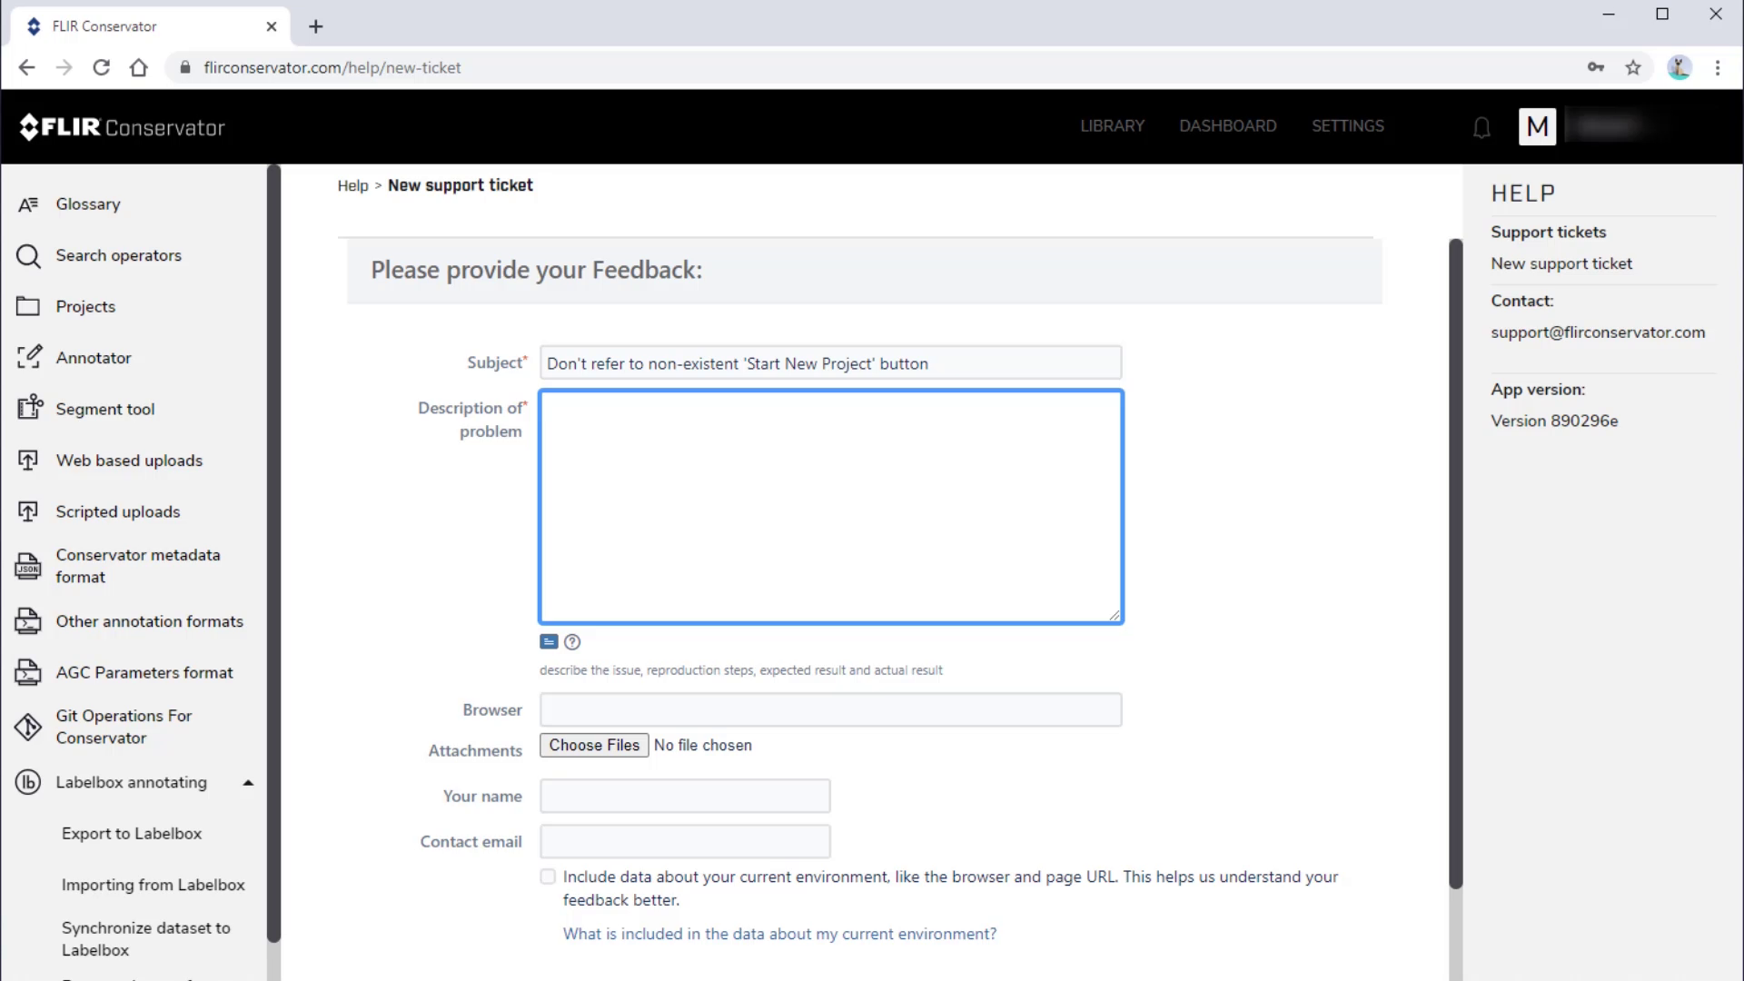The height and width of the screenshot is (981, 1744).
Task: Navigate to Web based uploads
Action: (x=129, y=460)
